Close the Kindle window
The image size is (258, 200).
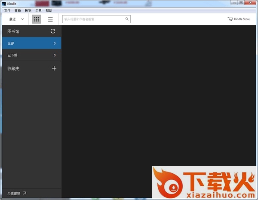point(251,3)
